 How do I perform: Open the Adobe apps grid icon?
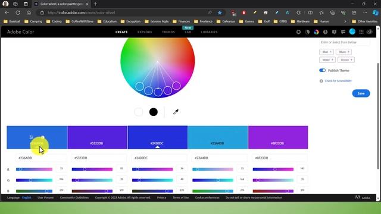point(361,32)
